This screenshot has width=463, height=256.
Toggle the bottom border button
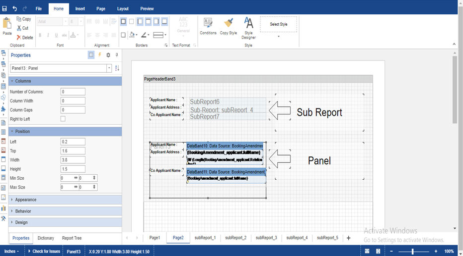[164, 21]
